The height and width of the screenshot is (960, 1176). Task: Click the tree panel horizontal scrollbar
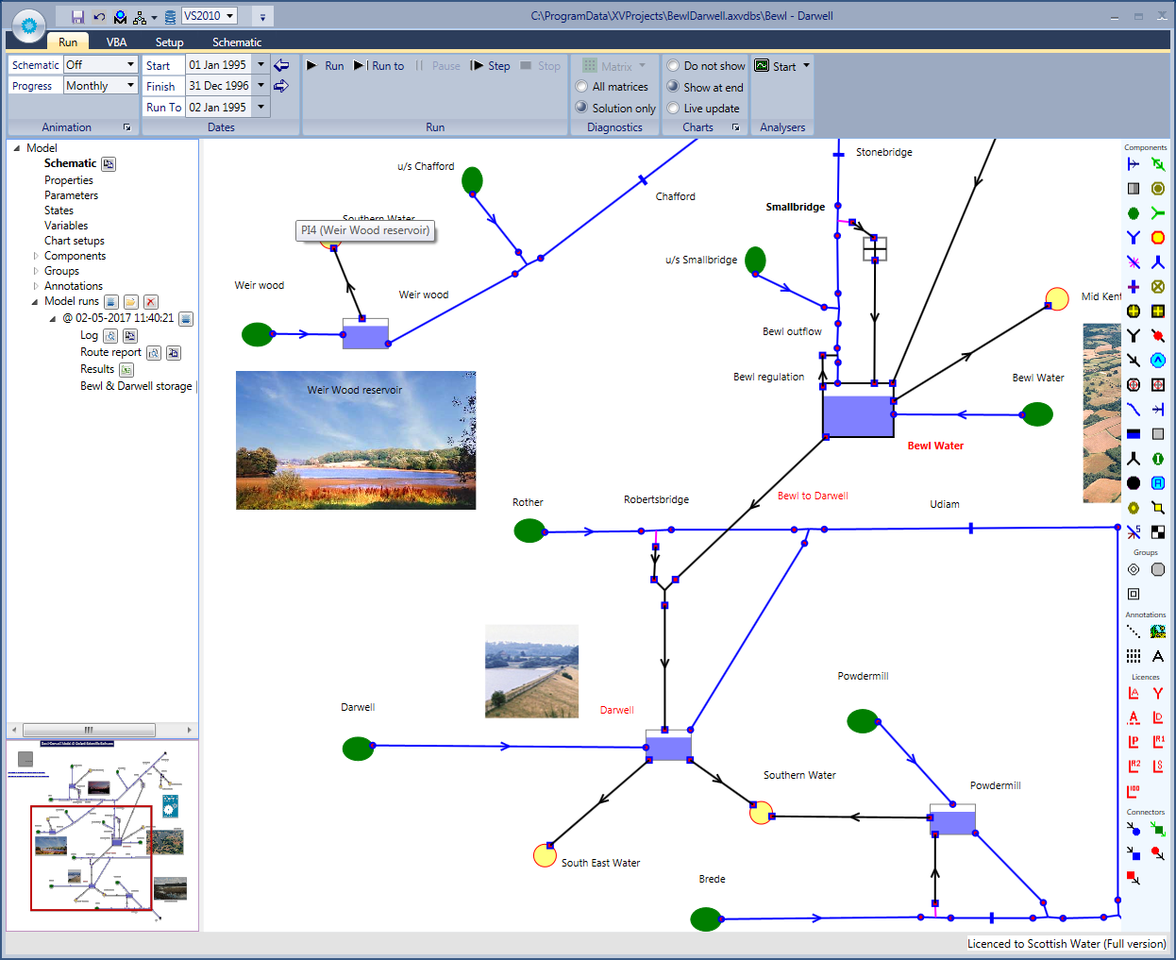tap(90, 730)
